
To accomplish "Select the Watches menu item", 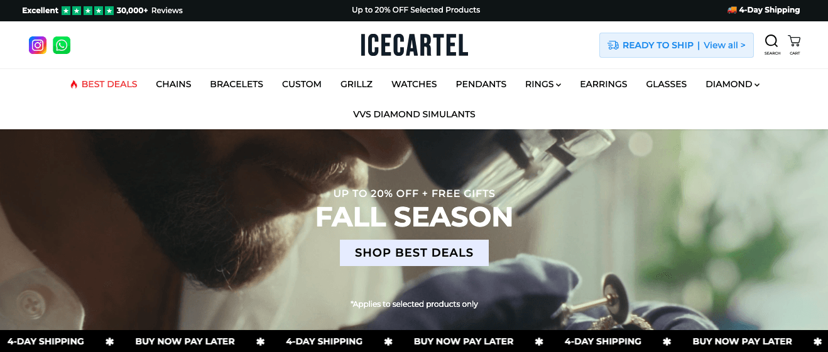I will (414, 84).
